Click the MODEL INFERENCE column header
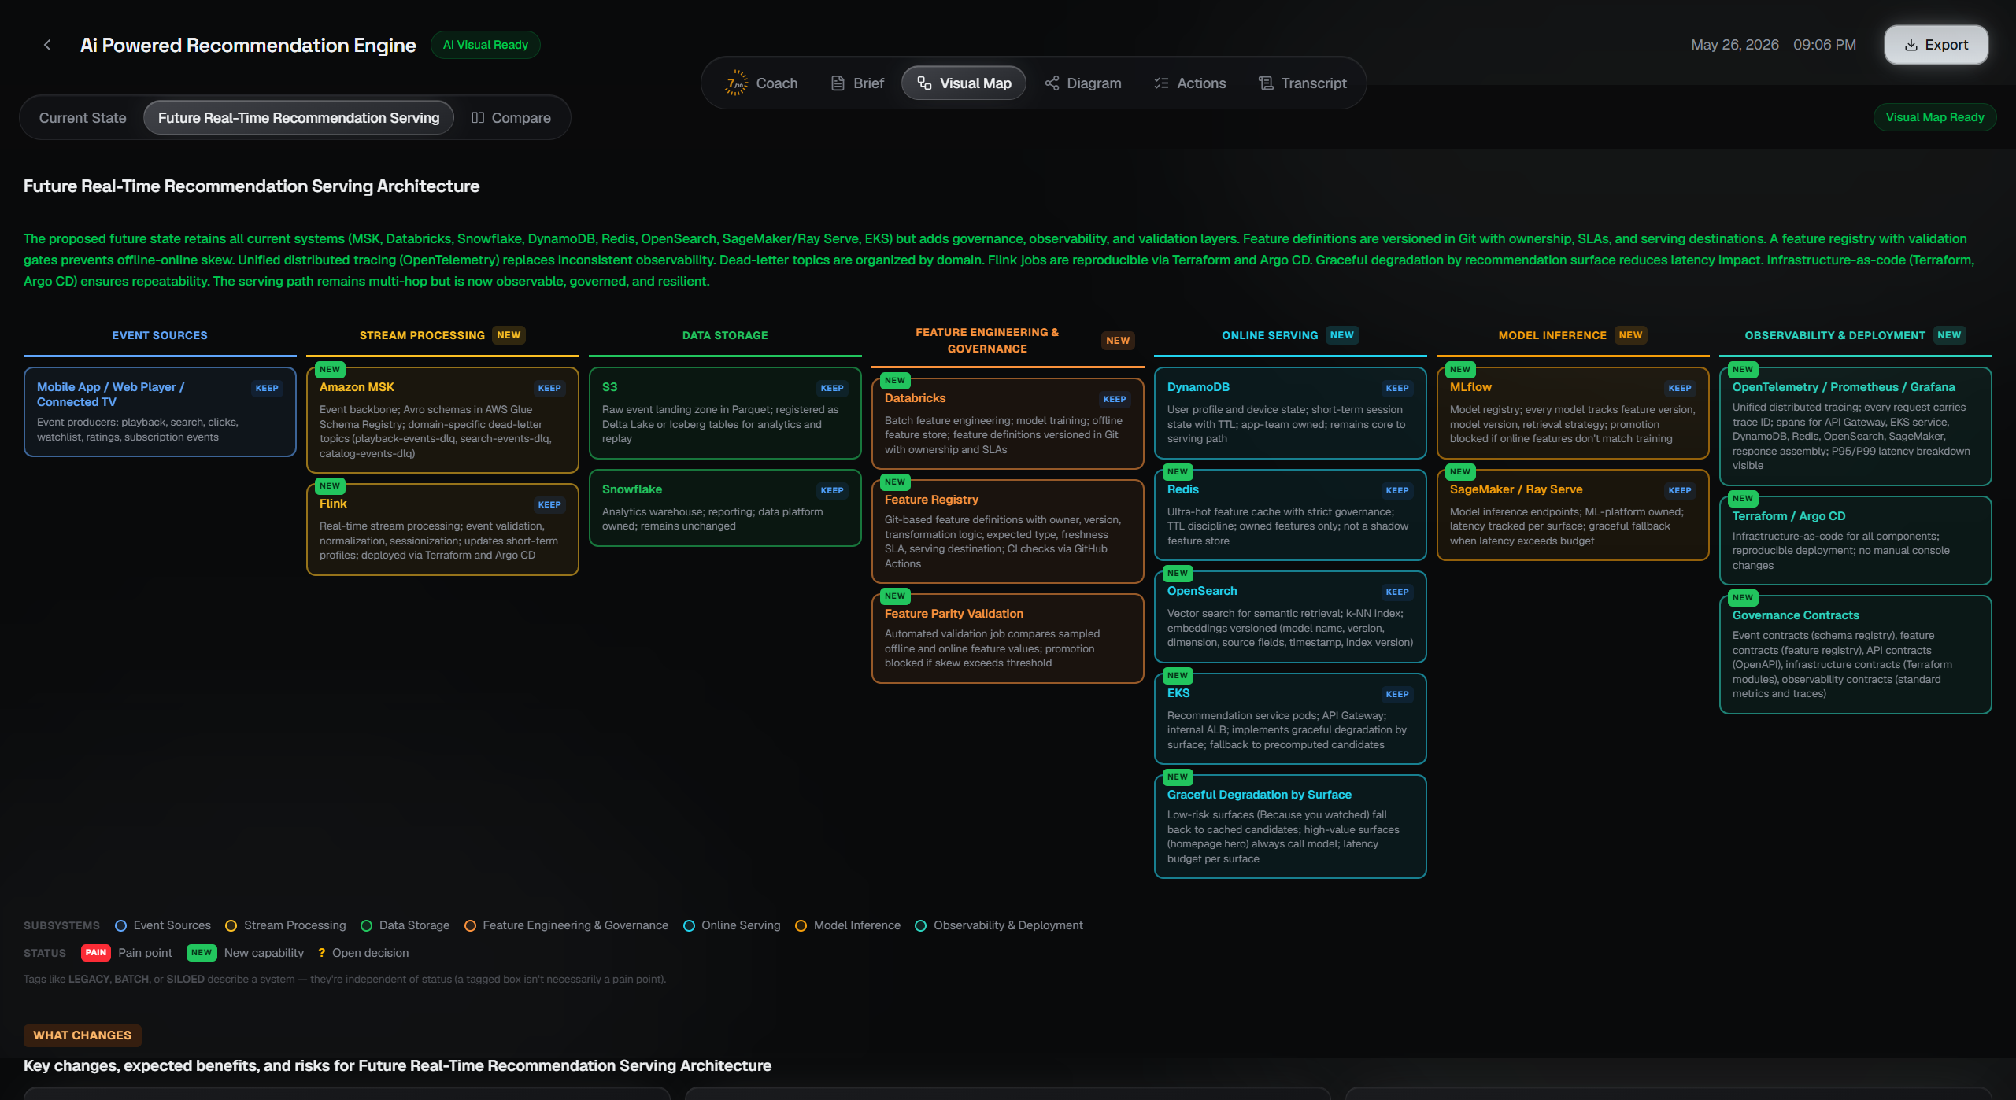Viewport: 2016px width, 1100px height. point(1552,336)
